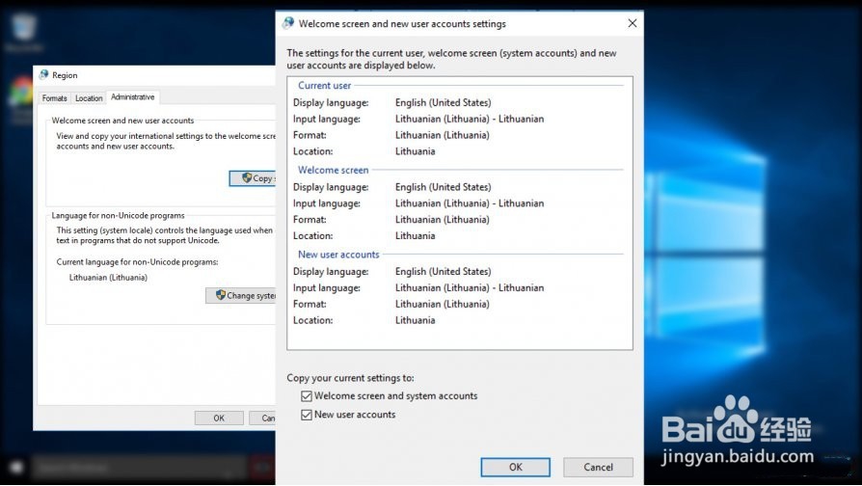Click the Copy your current settings to label

click(x=350, y=378)
